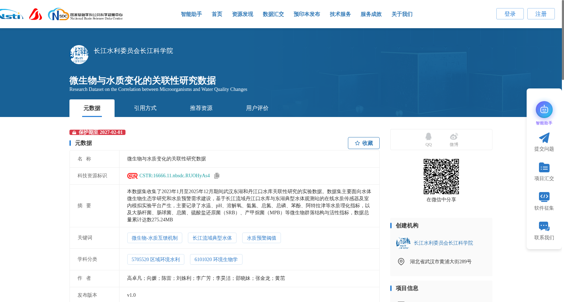Click the 学科分类 row label
Viewport: 564px width, 302px height.
click(x=87, y=259)
